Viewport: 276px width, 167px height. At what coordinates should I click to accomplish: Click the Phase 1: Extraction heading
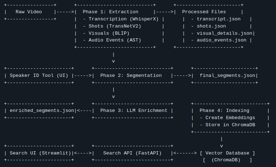pyautogui.click(x=110, y=12)
